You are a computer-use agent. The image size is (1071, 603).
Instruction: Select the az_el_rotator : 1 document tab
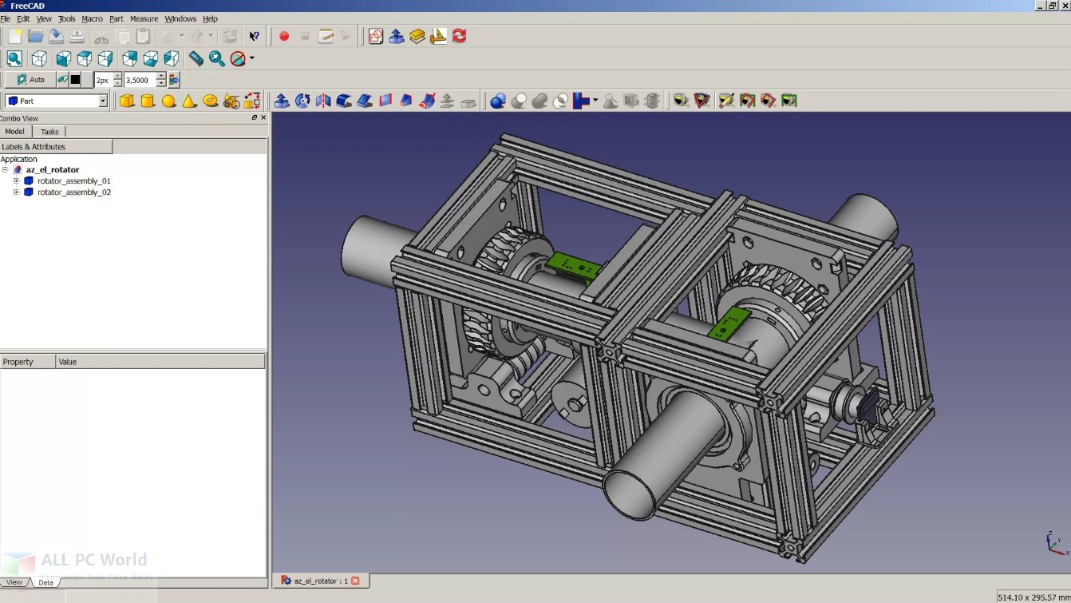point(321,581)
